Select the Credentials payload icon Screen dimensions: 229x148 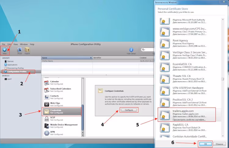[47, 111]
